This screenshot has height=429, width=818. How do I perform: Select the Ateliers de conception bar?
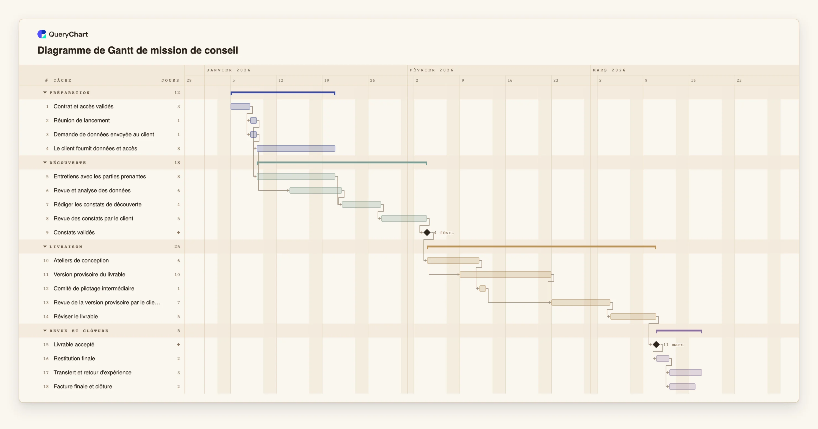[x=453, y=261]
